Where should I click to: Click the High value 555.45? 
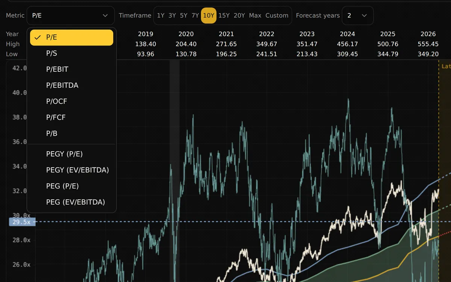point(428,44)
